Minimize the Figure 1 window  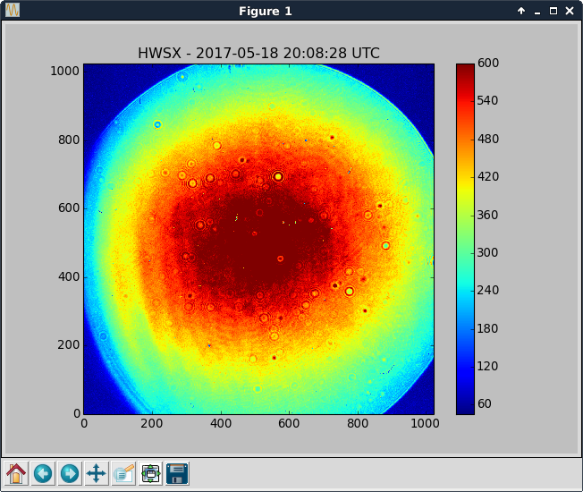537,12
